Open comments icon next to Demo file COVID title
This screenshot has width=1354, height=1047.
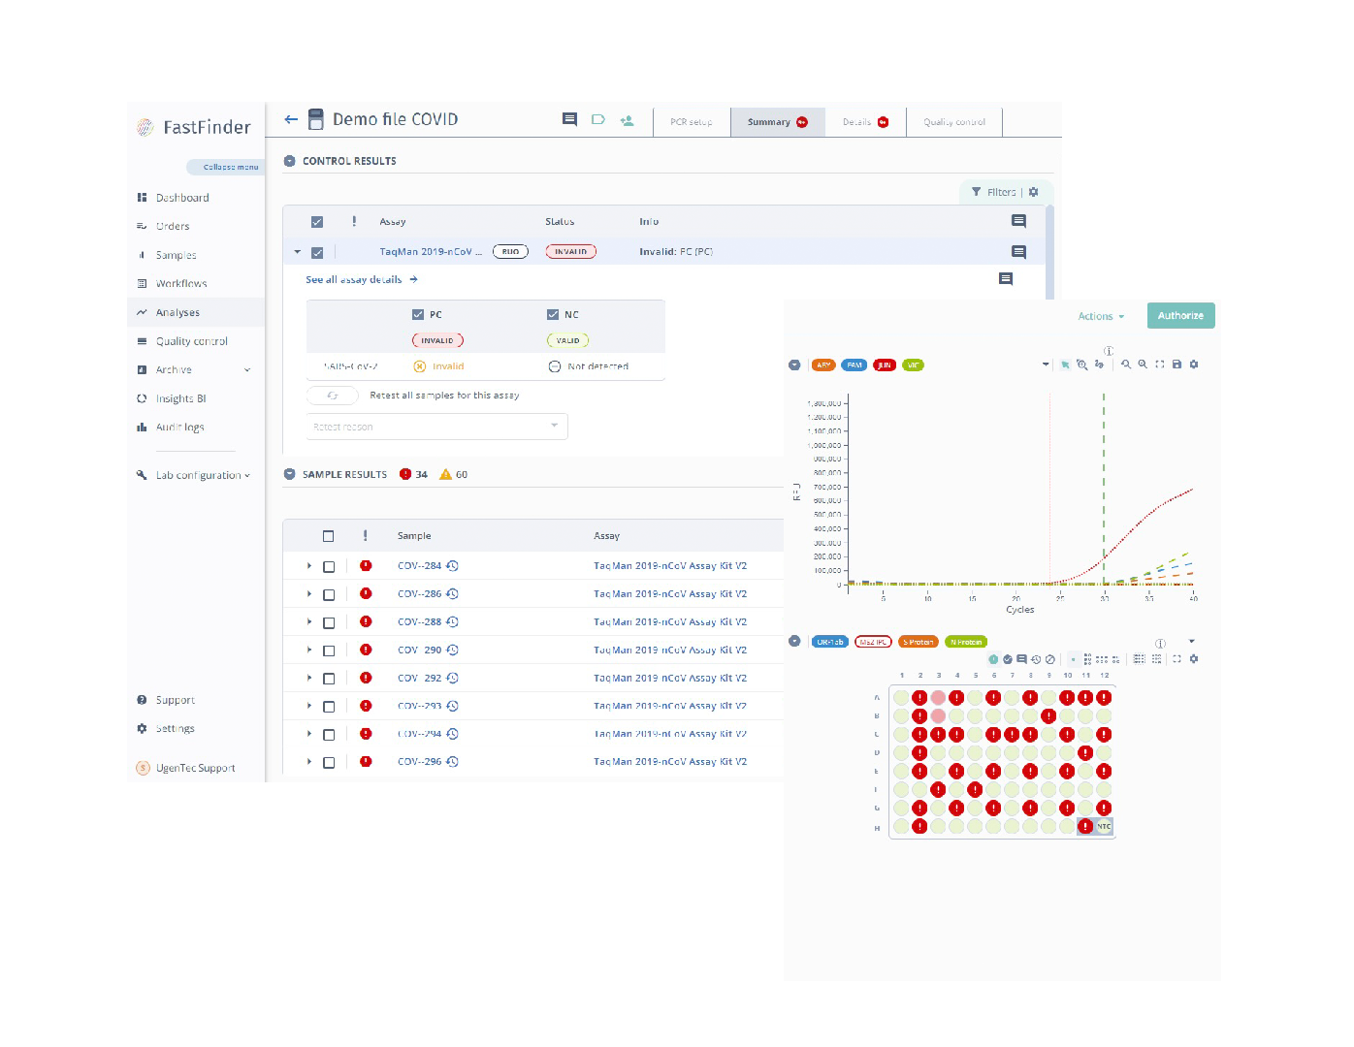tap(569, 119)
